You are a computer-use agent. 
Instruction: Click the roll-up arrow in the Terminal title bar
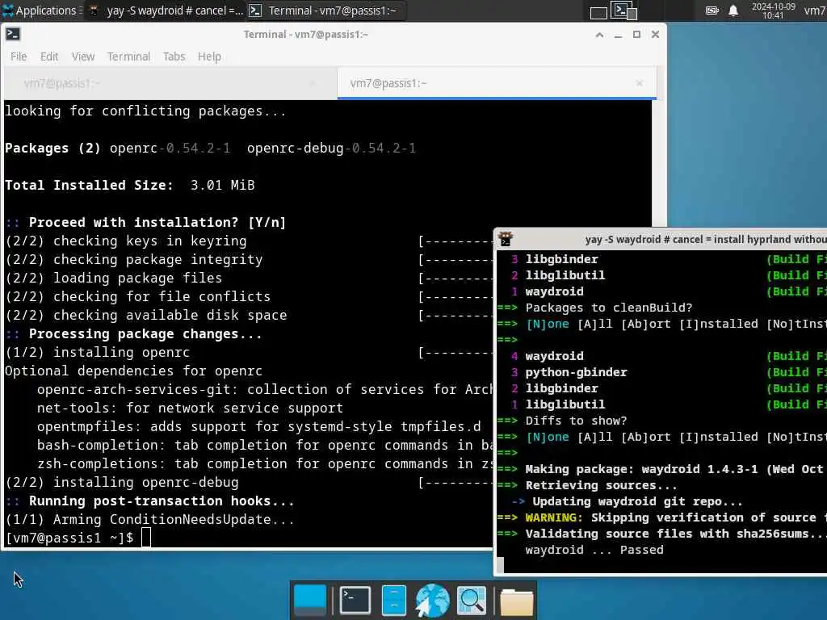[599, 35]
